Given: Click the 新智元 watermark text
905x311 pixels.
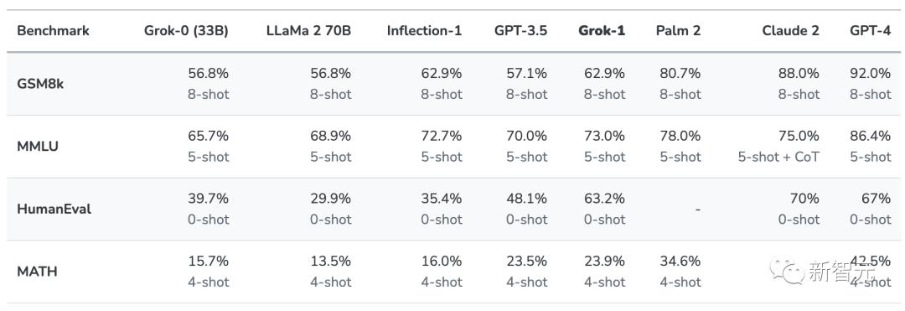Looking at the screenshot, I should click(841, 271).
